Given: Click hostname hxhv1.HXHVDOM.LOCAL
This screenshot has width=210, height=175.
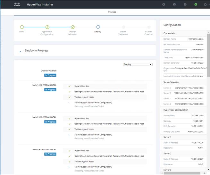Looking at the screenshot, I should tap(45, 85).
